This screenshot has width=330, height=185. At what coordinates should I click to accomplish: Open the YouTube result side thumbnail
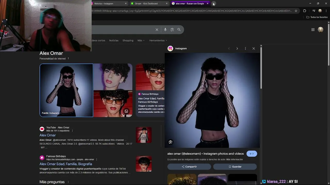click(144, 135)
